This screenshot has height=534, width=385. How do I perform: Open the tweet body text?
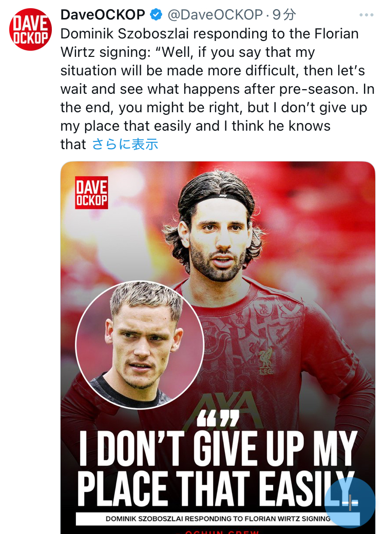[x=217, y=89]
